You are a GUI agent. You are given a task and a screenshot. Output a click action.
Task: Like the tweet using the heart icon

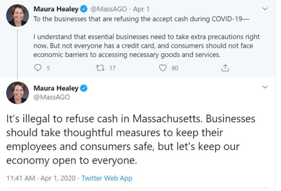point(162,68)
